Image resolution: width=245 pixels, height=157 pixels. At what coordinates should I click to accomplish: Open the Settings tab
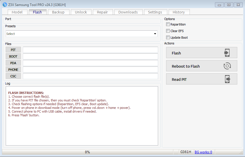pyautogui.click(x=155, y=12)
